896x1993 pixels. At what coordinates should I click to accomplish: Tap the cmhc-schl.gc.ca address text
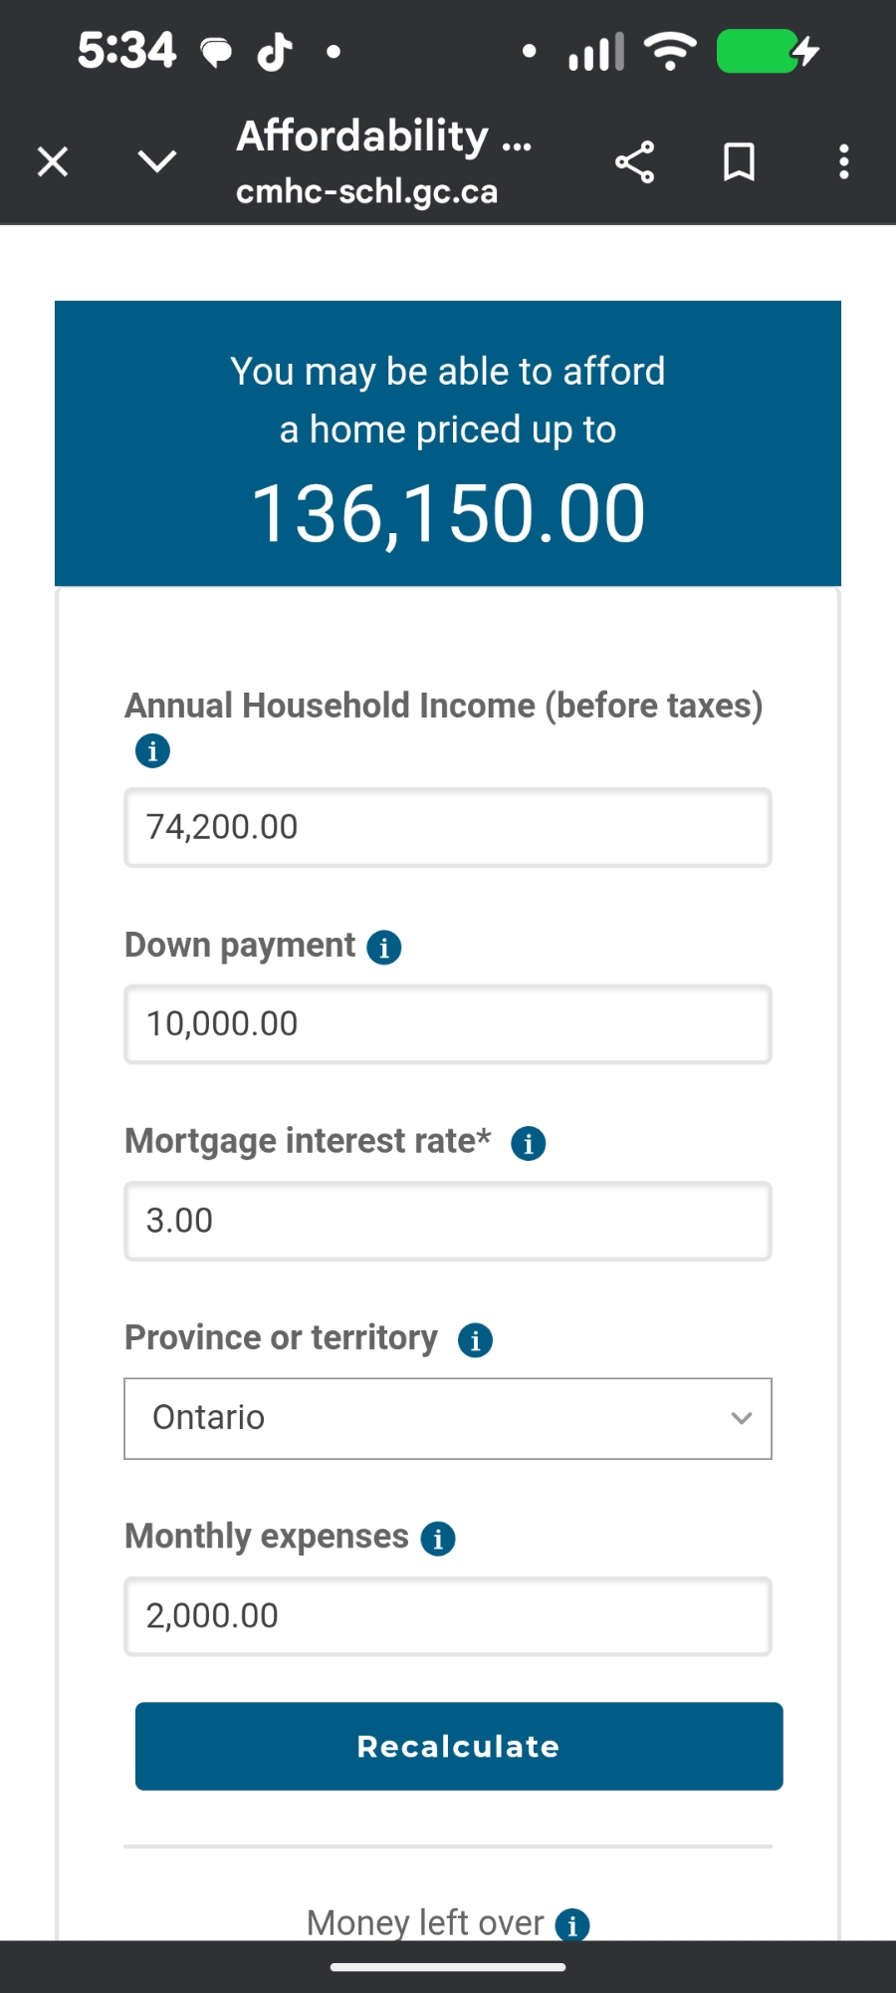(366, 191)
